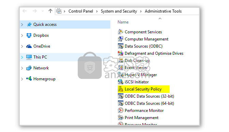Click the Hyper-V Manager icon
Viewport: 229px width, 132px height.
click(x=121, y=75)
